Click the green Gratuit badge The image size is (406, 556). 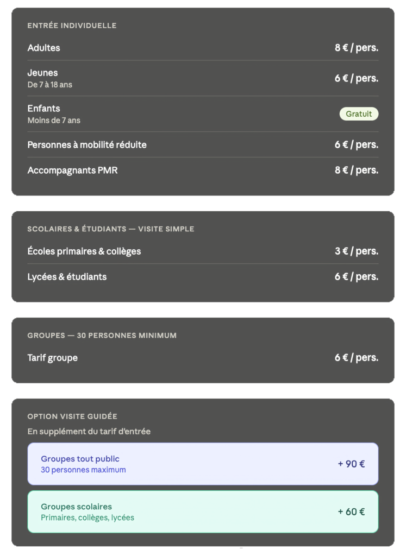point(359,114)
